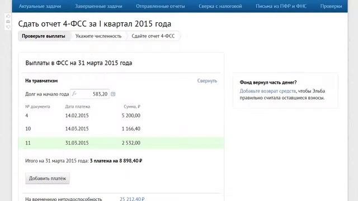Image resolution: width=358 pixels, height=201 pixels.
Task: Follow the Добавьте возврат средств link
Action: 267,91
